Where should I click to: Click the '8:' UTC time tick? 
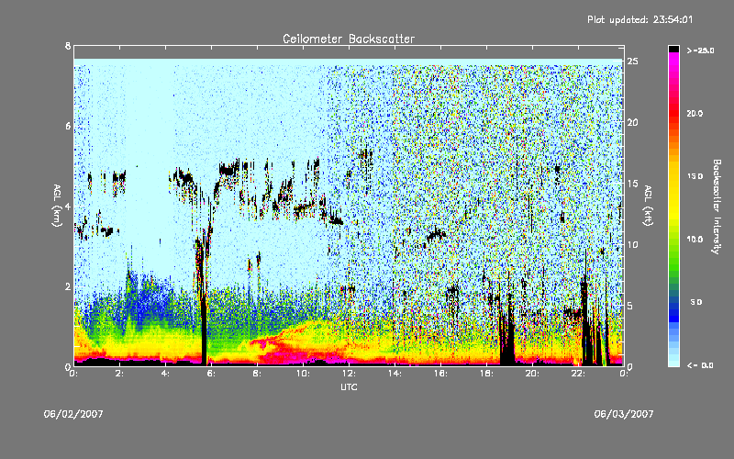pos(258,374)
